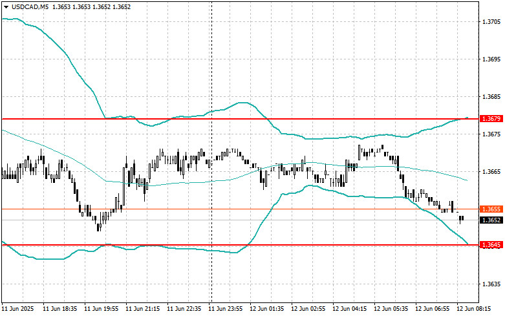This screenshot has width=505, height=316.
Task: Click the red 1.3645 price label
Action: click(x=491, y=245)
